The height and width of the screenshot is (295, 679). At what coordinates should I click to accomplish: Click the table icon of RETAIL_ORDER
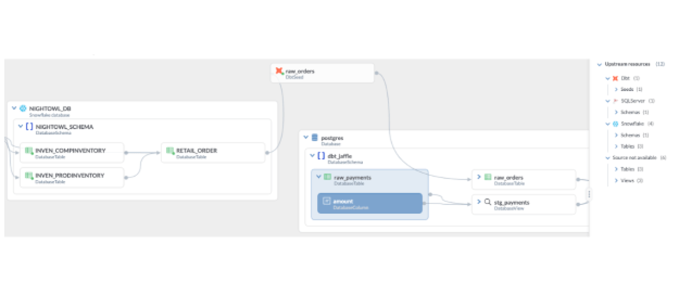click(x=170, y=151)
